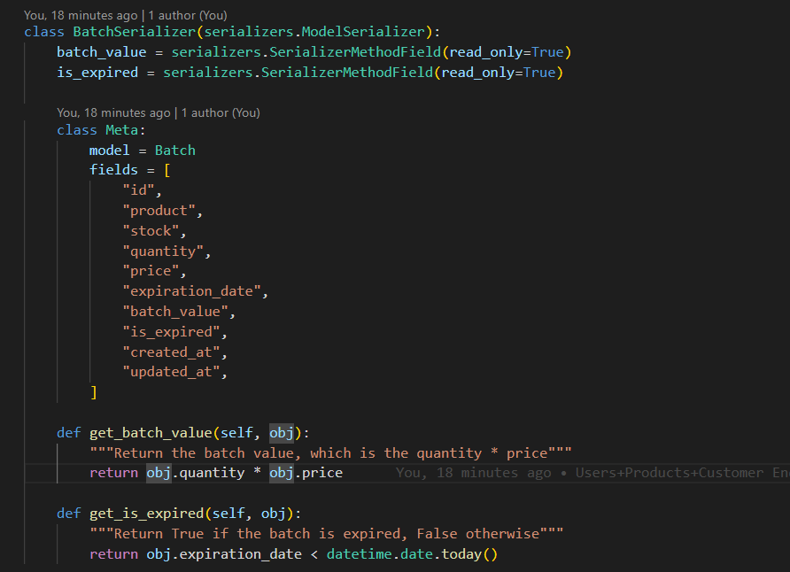790x572 pixels.
Task: Click the "id" string in fields list
Action: pos(142,190)
